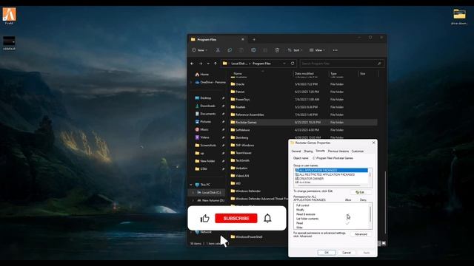
Task: Go up one level with Up arrow
Action: pyautogui.click(x=216, y=64)
